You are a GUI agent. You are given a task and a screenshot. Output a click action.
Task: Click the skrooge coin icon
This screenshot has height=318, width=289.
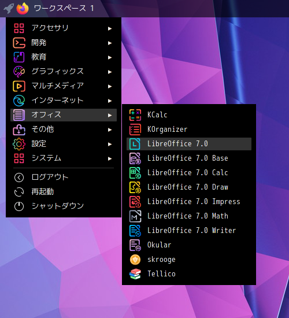coord(135,260)
